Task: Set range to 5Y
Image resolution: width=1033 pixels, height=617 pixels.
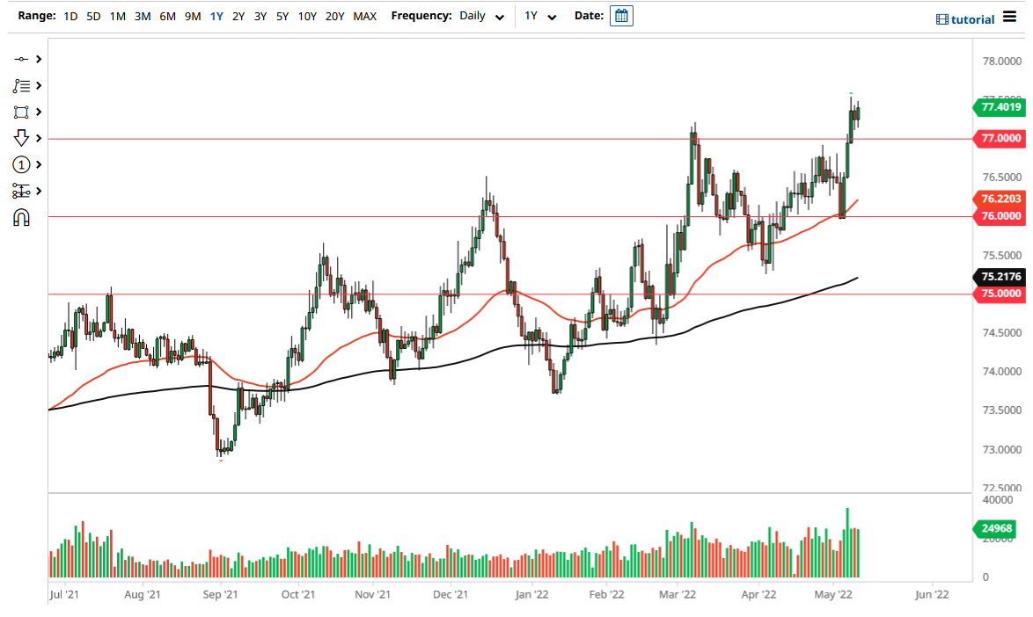Action: pyautogui.click(x=282, y=16)
